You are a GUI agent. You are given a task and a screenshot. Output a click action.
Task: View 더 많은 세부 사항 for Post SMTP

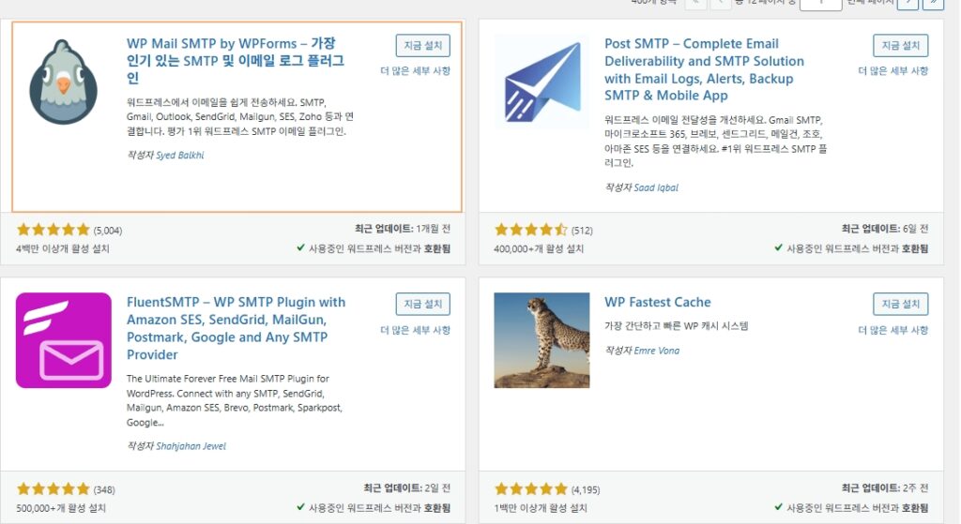[x=893, y=70]
